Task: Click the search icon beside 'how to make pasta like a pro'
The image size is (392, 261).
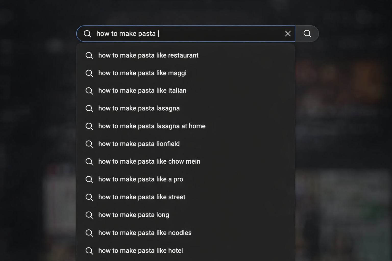Action: tap(89, 179)
